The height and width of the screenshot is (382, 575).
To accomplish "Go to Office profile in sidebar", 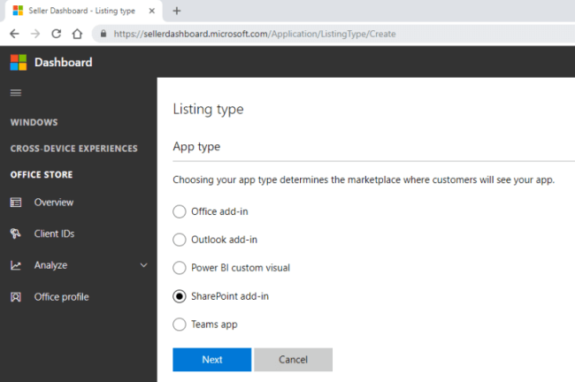I will (x=62, y=296).
